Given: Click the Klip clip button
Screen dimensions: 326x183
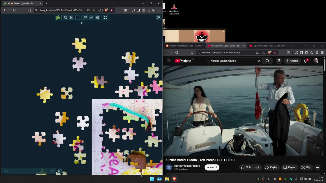Looking at the screenshot, I should [x=306, y=167].
